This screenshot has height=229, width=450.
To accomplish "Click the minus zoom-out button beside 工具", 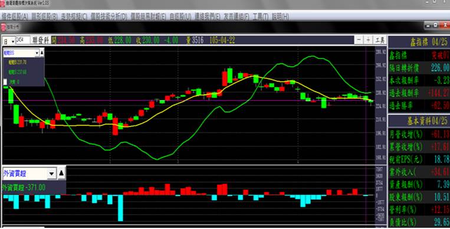I will pyautogui.click(x=359, y=40).
